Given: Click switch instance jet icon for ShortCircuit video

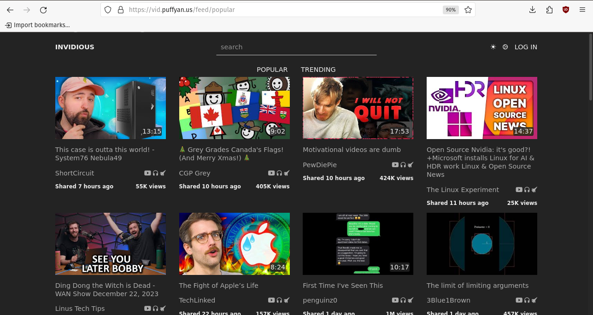Looking at the screenshot, I should click(x=163, y=173).
